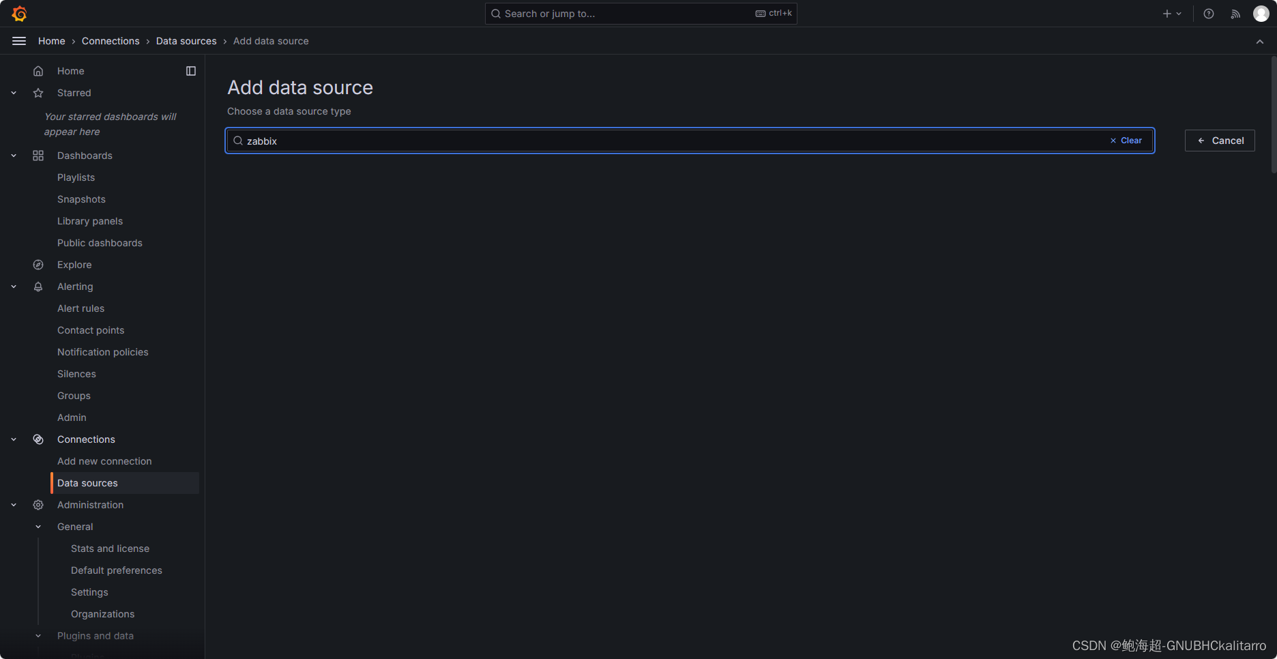Go to Data sources breadcrumb
The width and height of the screenshot is (1277, 659).
pyautogui.click(x=186, y=41)
